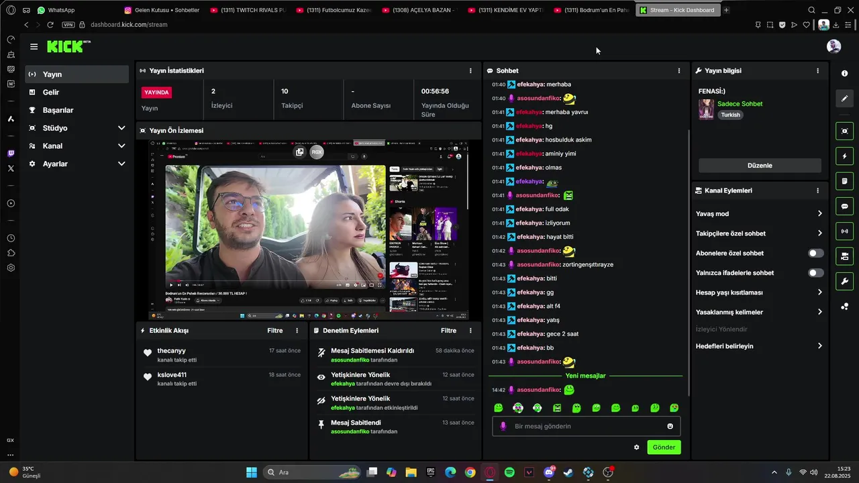Select Başarılar in left navigation
This screenshot has width=859, height=483.
(77, 110)
